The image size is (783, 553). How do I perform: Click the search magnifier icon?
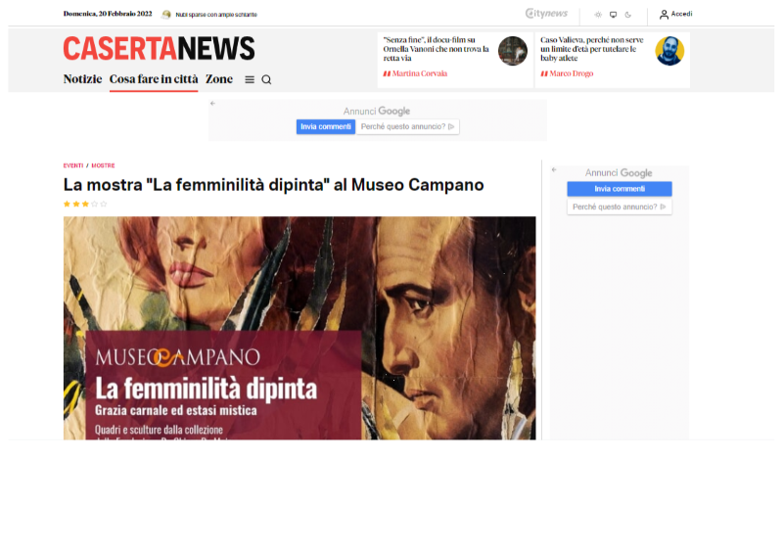(x=266, y=79)
